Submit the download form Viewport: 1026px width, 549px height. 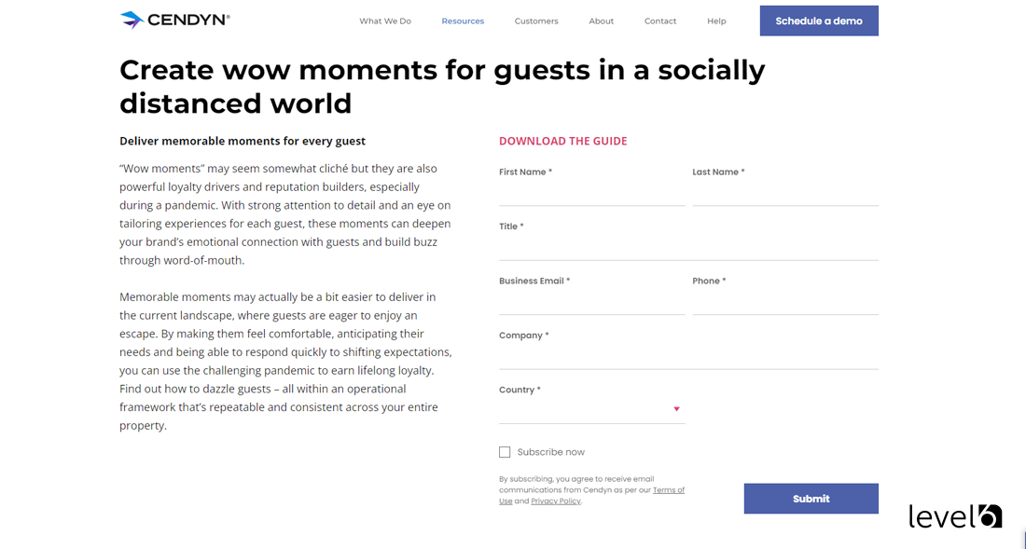click(811, 498)
